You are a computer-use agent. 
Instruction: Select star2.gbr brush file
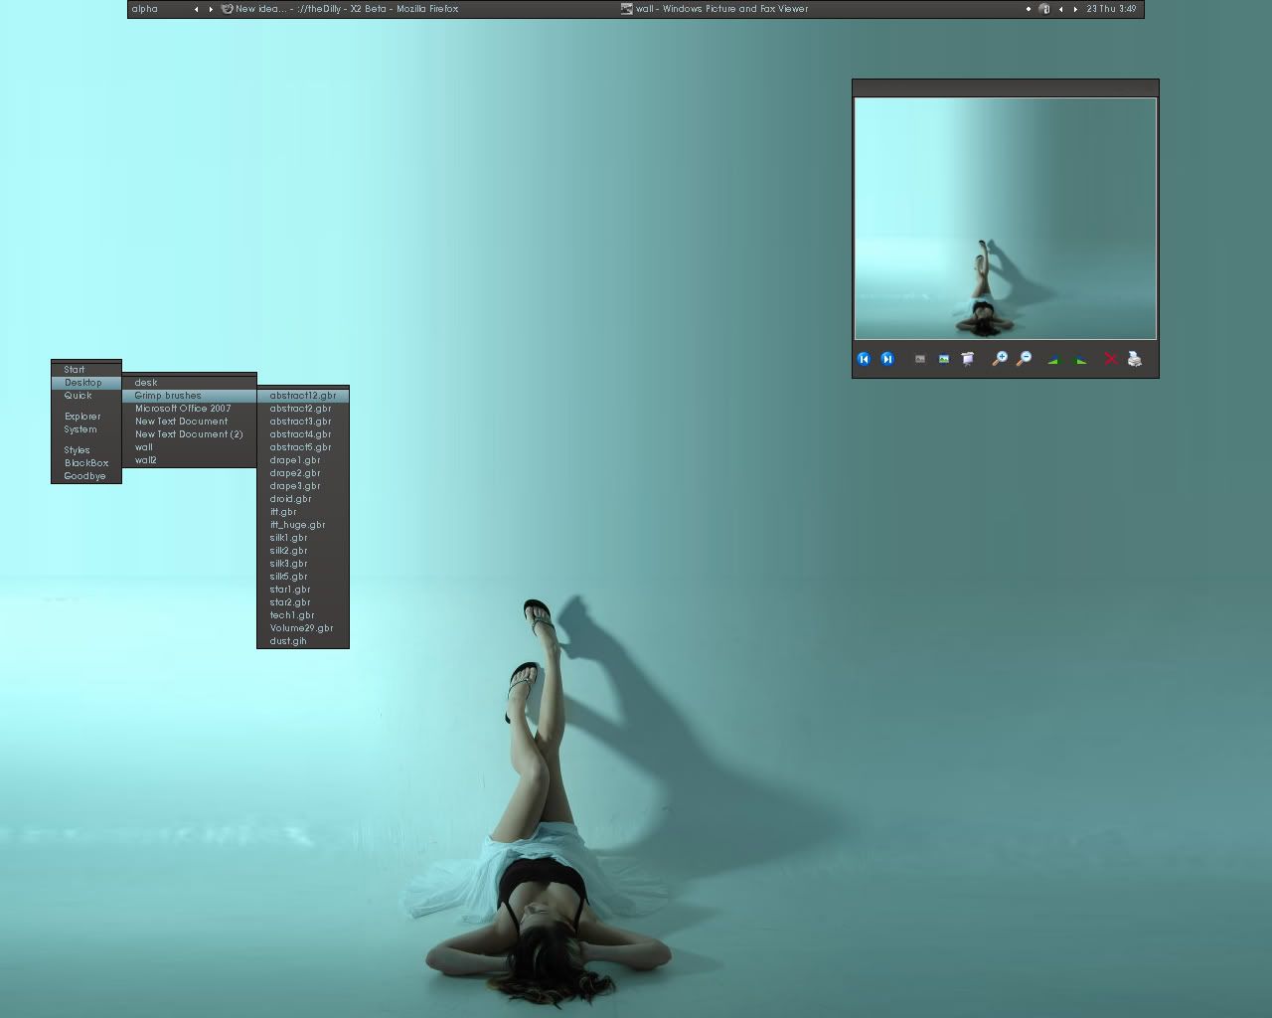click(x=303, y=602)
